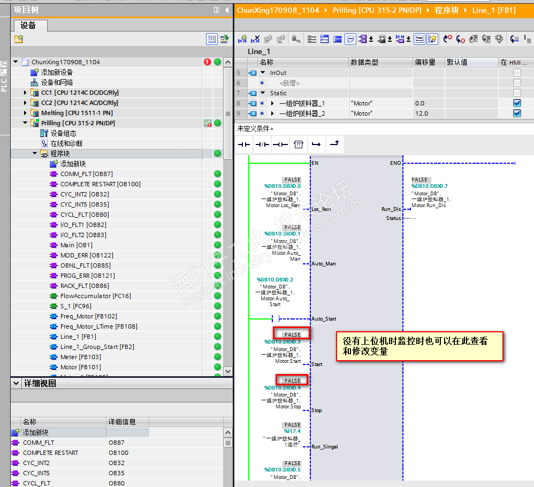Open the Freq_Motor [FB102] block

[x=88, y=316]
